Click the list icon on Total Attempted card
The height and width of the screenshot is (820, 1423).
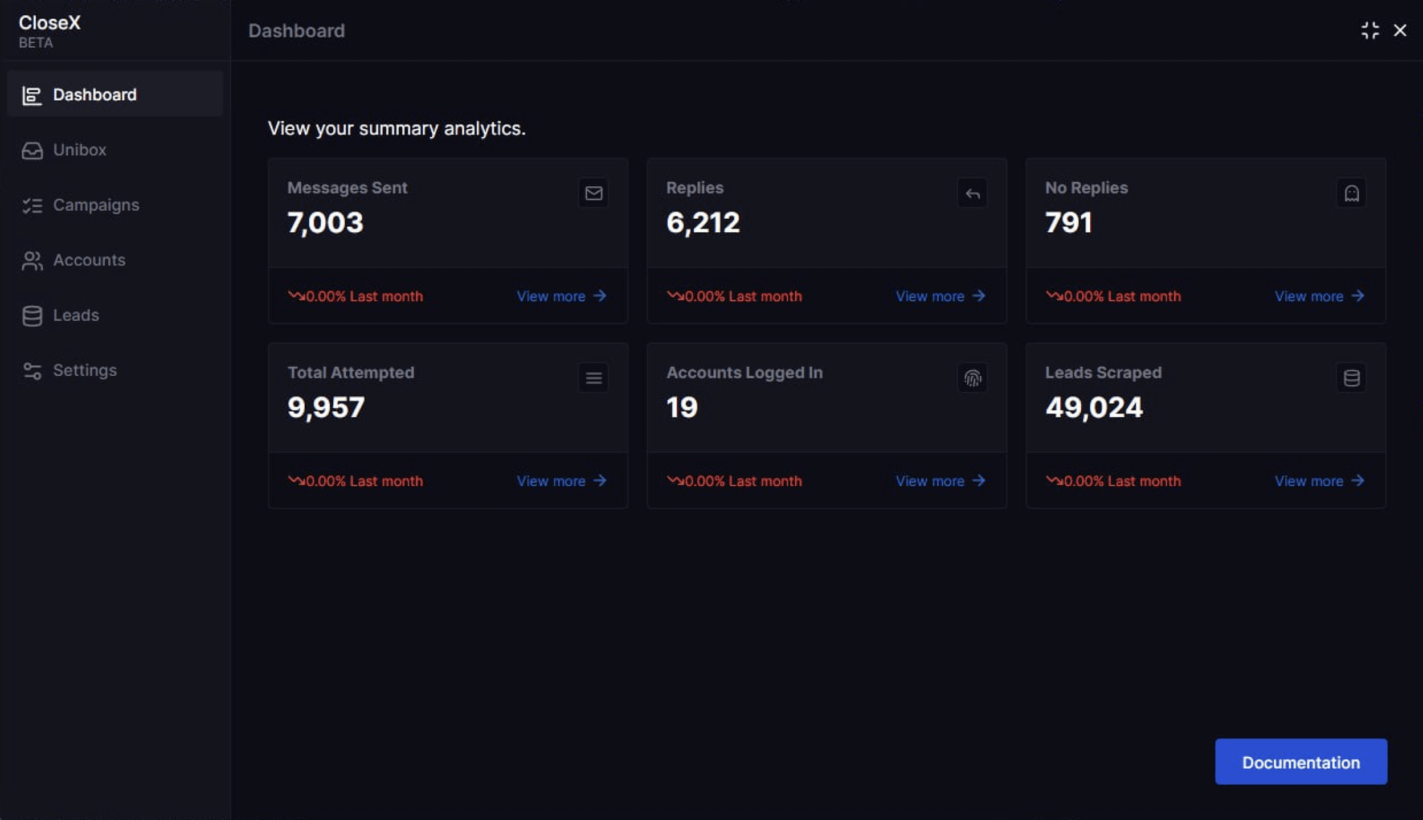click(594, 378)
